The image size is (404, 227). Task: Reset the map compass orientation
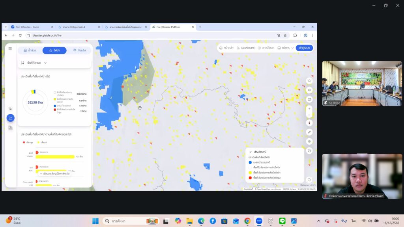309,123
